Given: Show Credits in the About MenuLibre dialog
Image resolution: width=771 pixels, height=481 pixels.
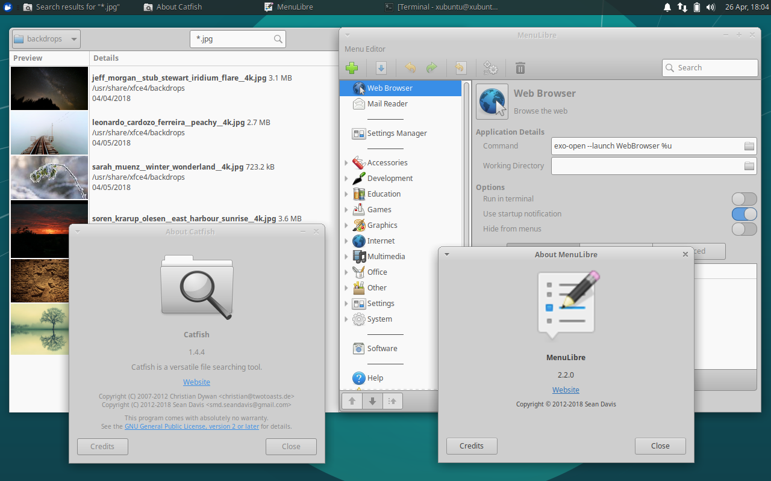Looking at the screenshot, I should 472,446.
